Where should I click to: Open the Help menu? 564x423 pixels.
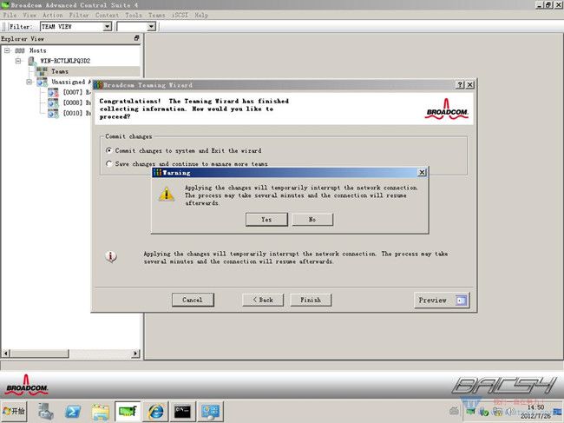pyautogui.click(x=201, y=15)
